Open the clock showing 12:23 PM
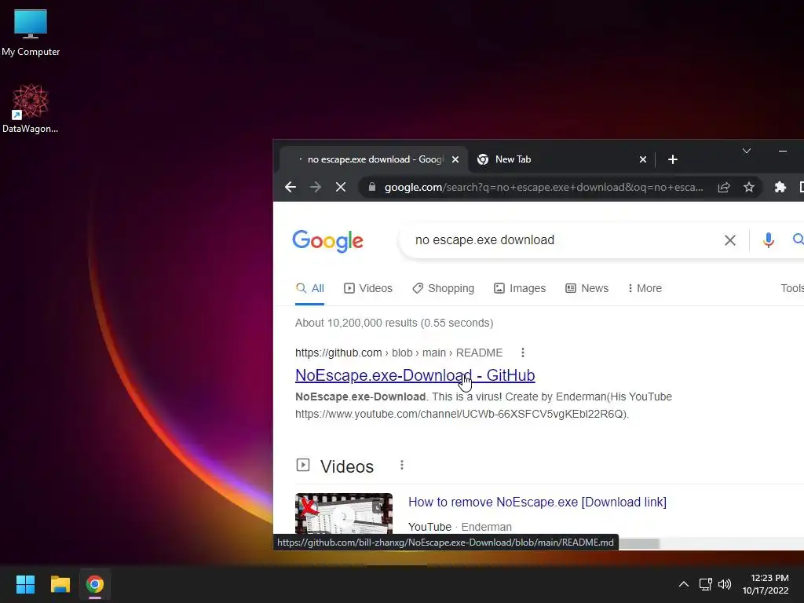 pyautogui.click(x=766, y=584)
